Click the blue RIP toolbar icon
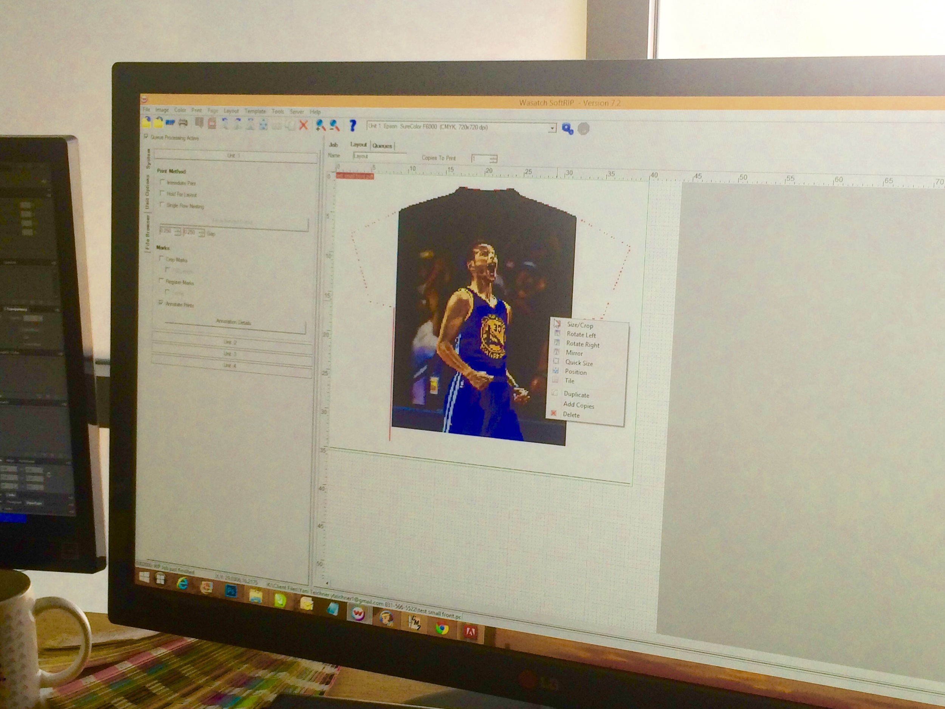This screenshot has height=709, width=945. point(170,123)
